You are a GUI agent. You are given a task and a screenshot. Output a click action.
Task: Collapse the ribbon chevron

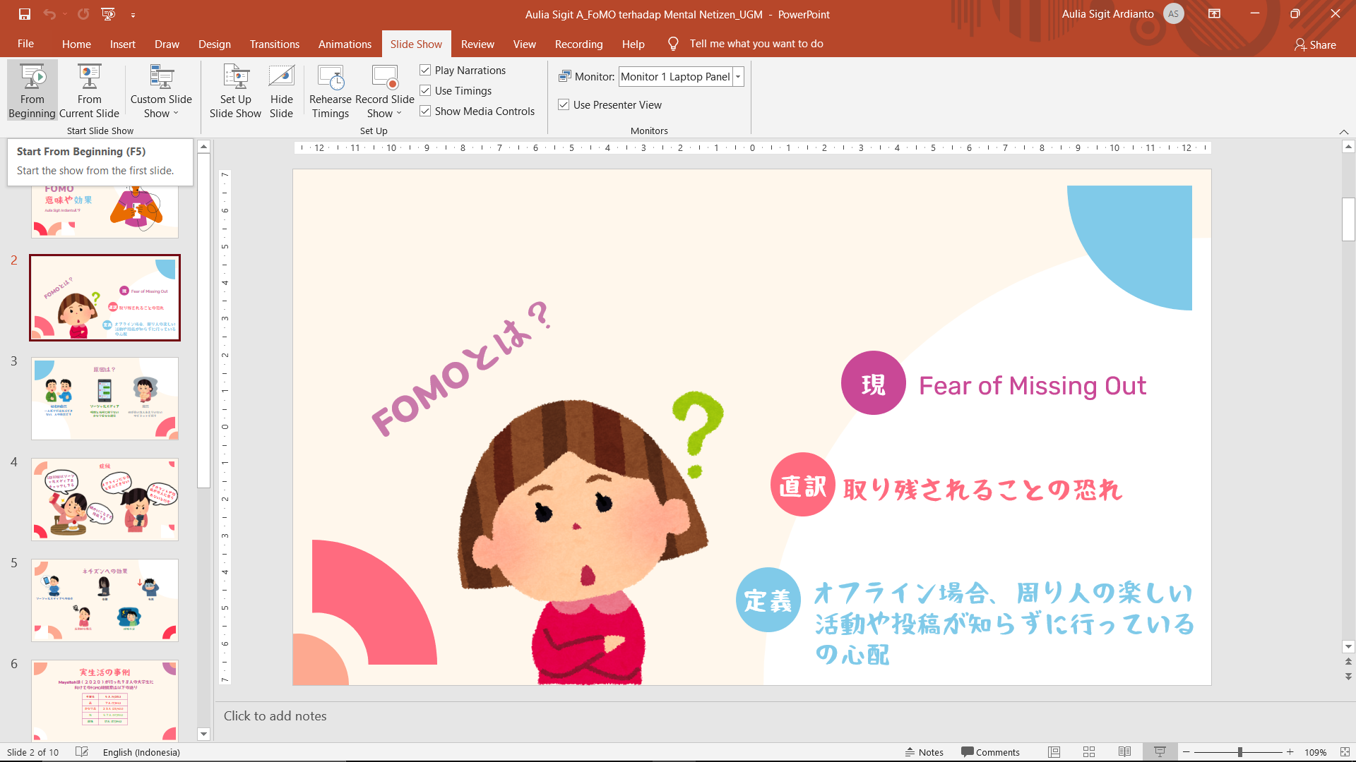coord(1344,132)
